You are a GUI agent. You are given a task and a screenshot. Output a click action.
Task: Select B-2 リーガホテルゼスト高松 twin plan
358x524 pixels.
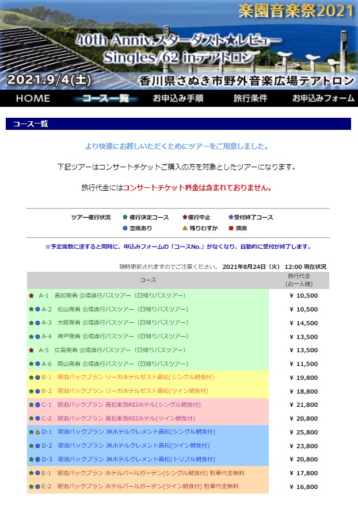[148, 391]
